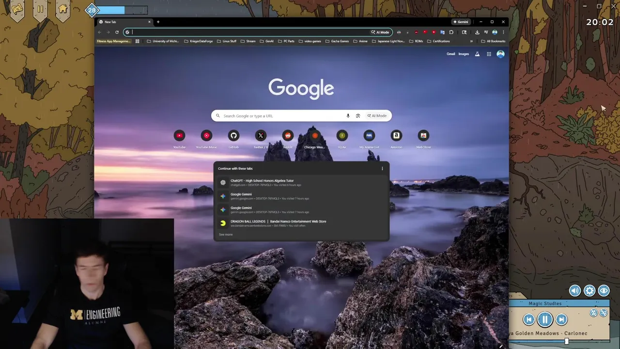Open the Chrome profile avatar in toolbar
620x349 pixels.
(495, 32)
